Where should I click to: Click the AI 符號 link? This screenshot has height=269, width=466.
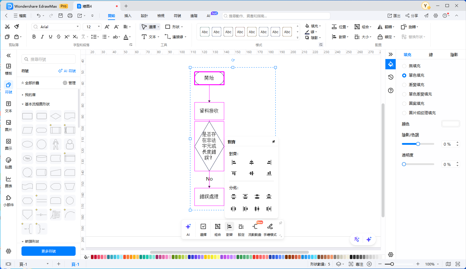pyautogui.click(x=67, y=71)
